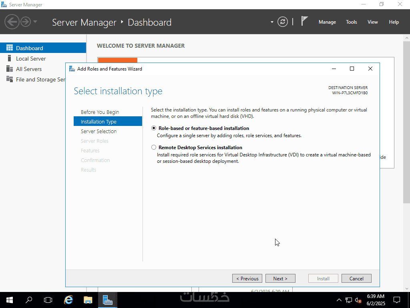The width and height of the screenshot is (410, 308).
Task: Refresh the Server Manager dashboard
Action: [x=282, y=22]
